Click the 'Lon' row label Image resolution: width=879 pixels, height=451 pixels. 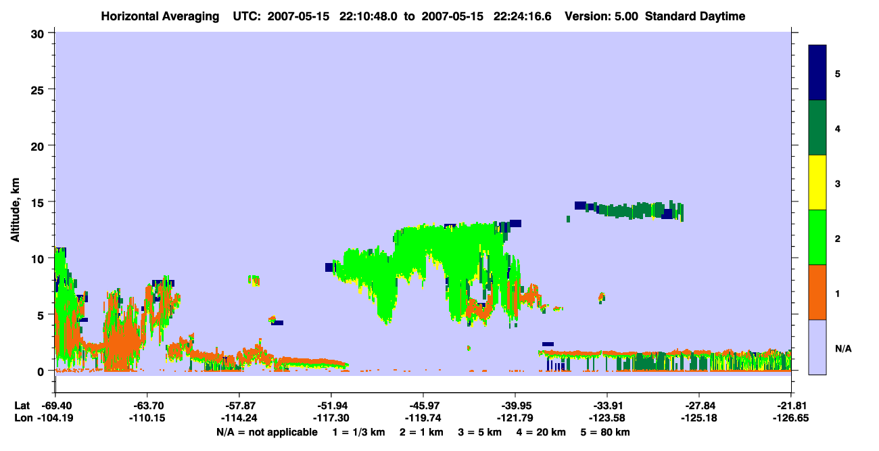22,418
